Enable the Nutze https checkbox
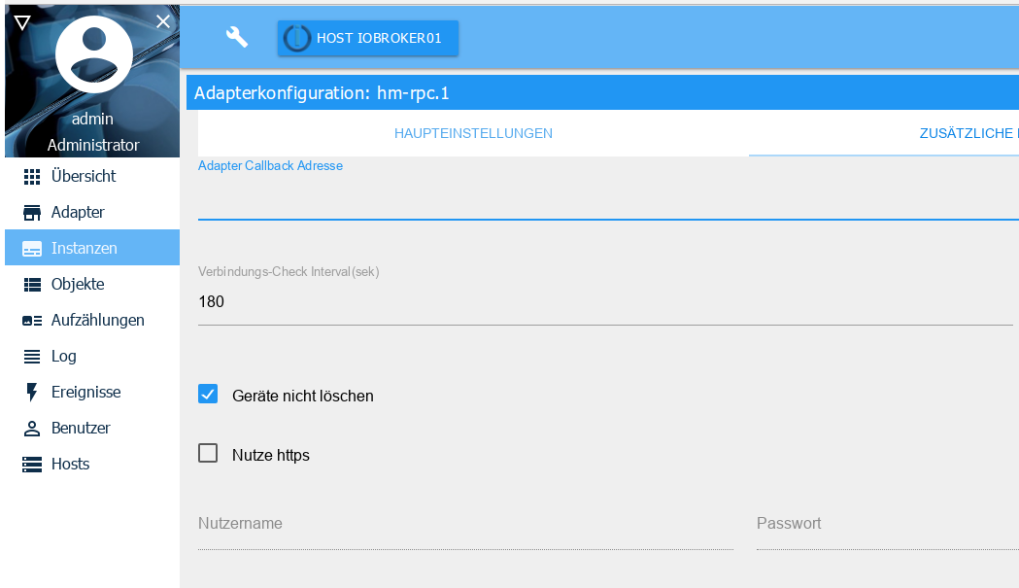The image size is (1019, 588). click(x=208, y=454)
